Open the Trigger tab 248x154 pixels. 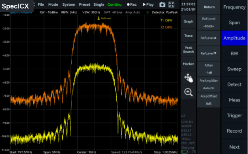point(234,115)
